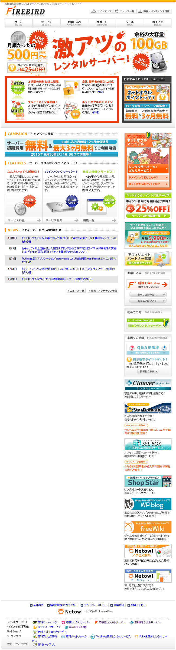Image resolution: width=176 pixels, height=650 pixels.
Task: Open お支払いについて button
Action: 148,301
